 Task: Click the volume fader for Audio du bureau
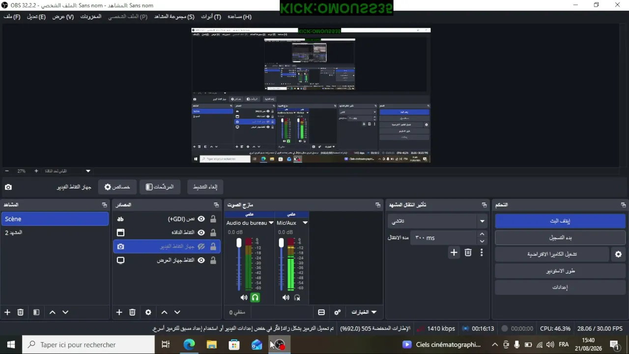click(239, 243)
